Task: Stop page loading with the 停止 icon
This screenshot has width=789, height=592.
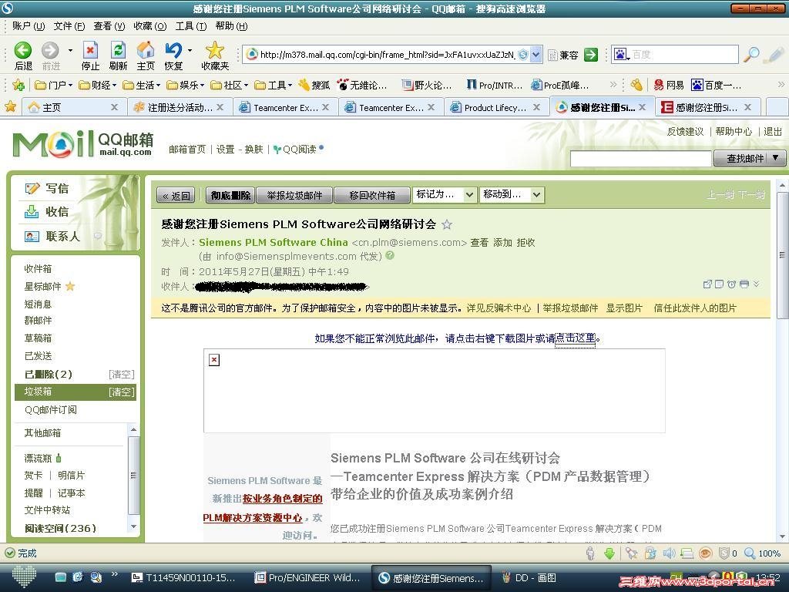Action: pos(90,50)
